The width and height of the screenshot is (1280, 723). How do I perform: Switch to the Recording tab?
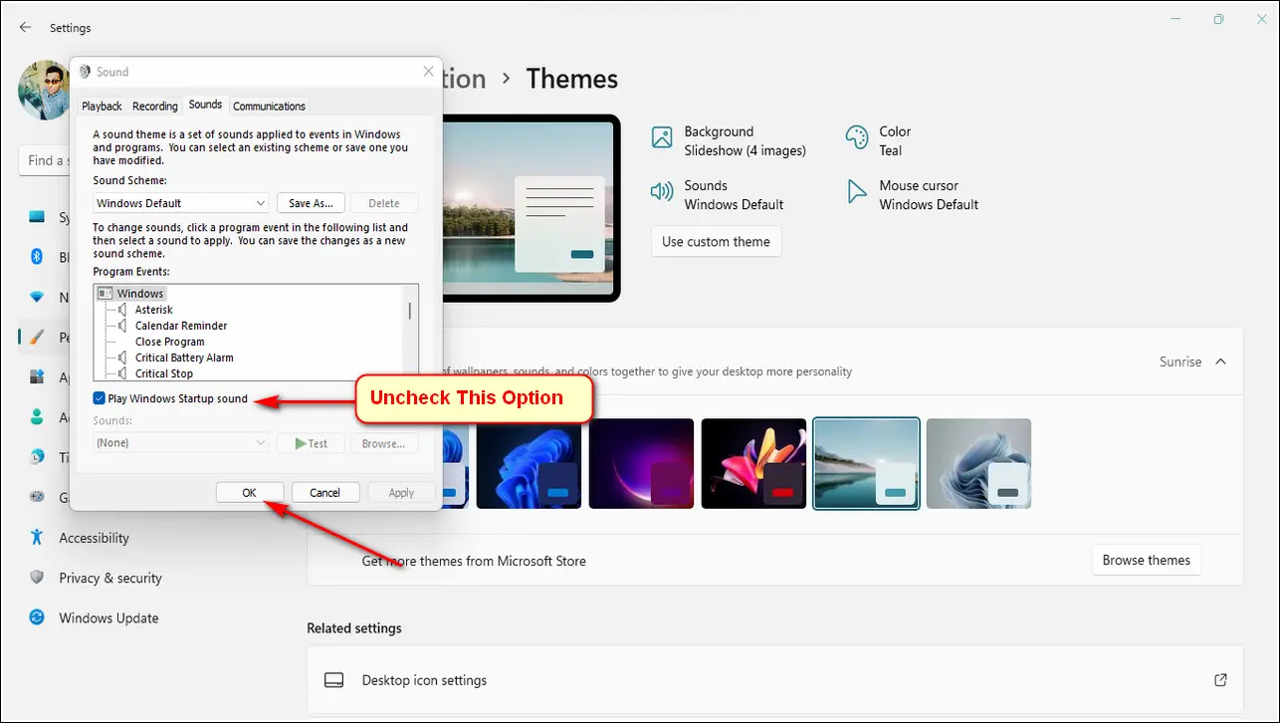pyautogui.click(x=155, y=106)
